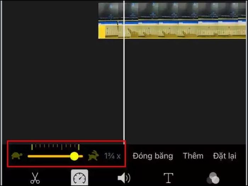Tap the turtle slow-speed icon

[17, 156]
